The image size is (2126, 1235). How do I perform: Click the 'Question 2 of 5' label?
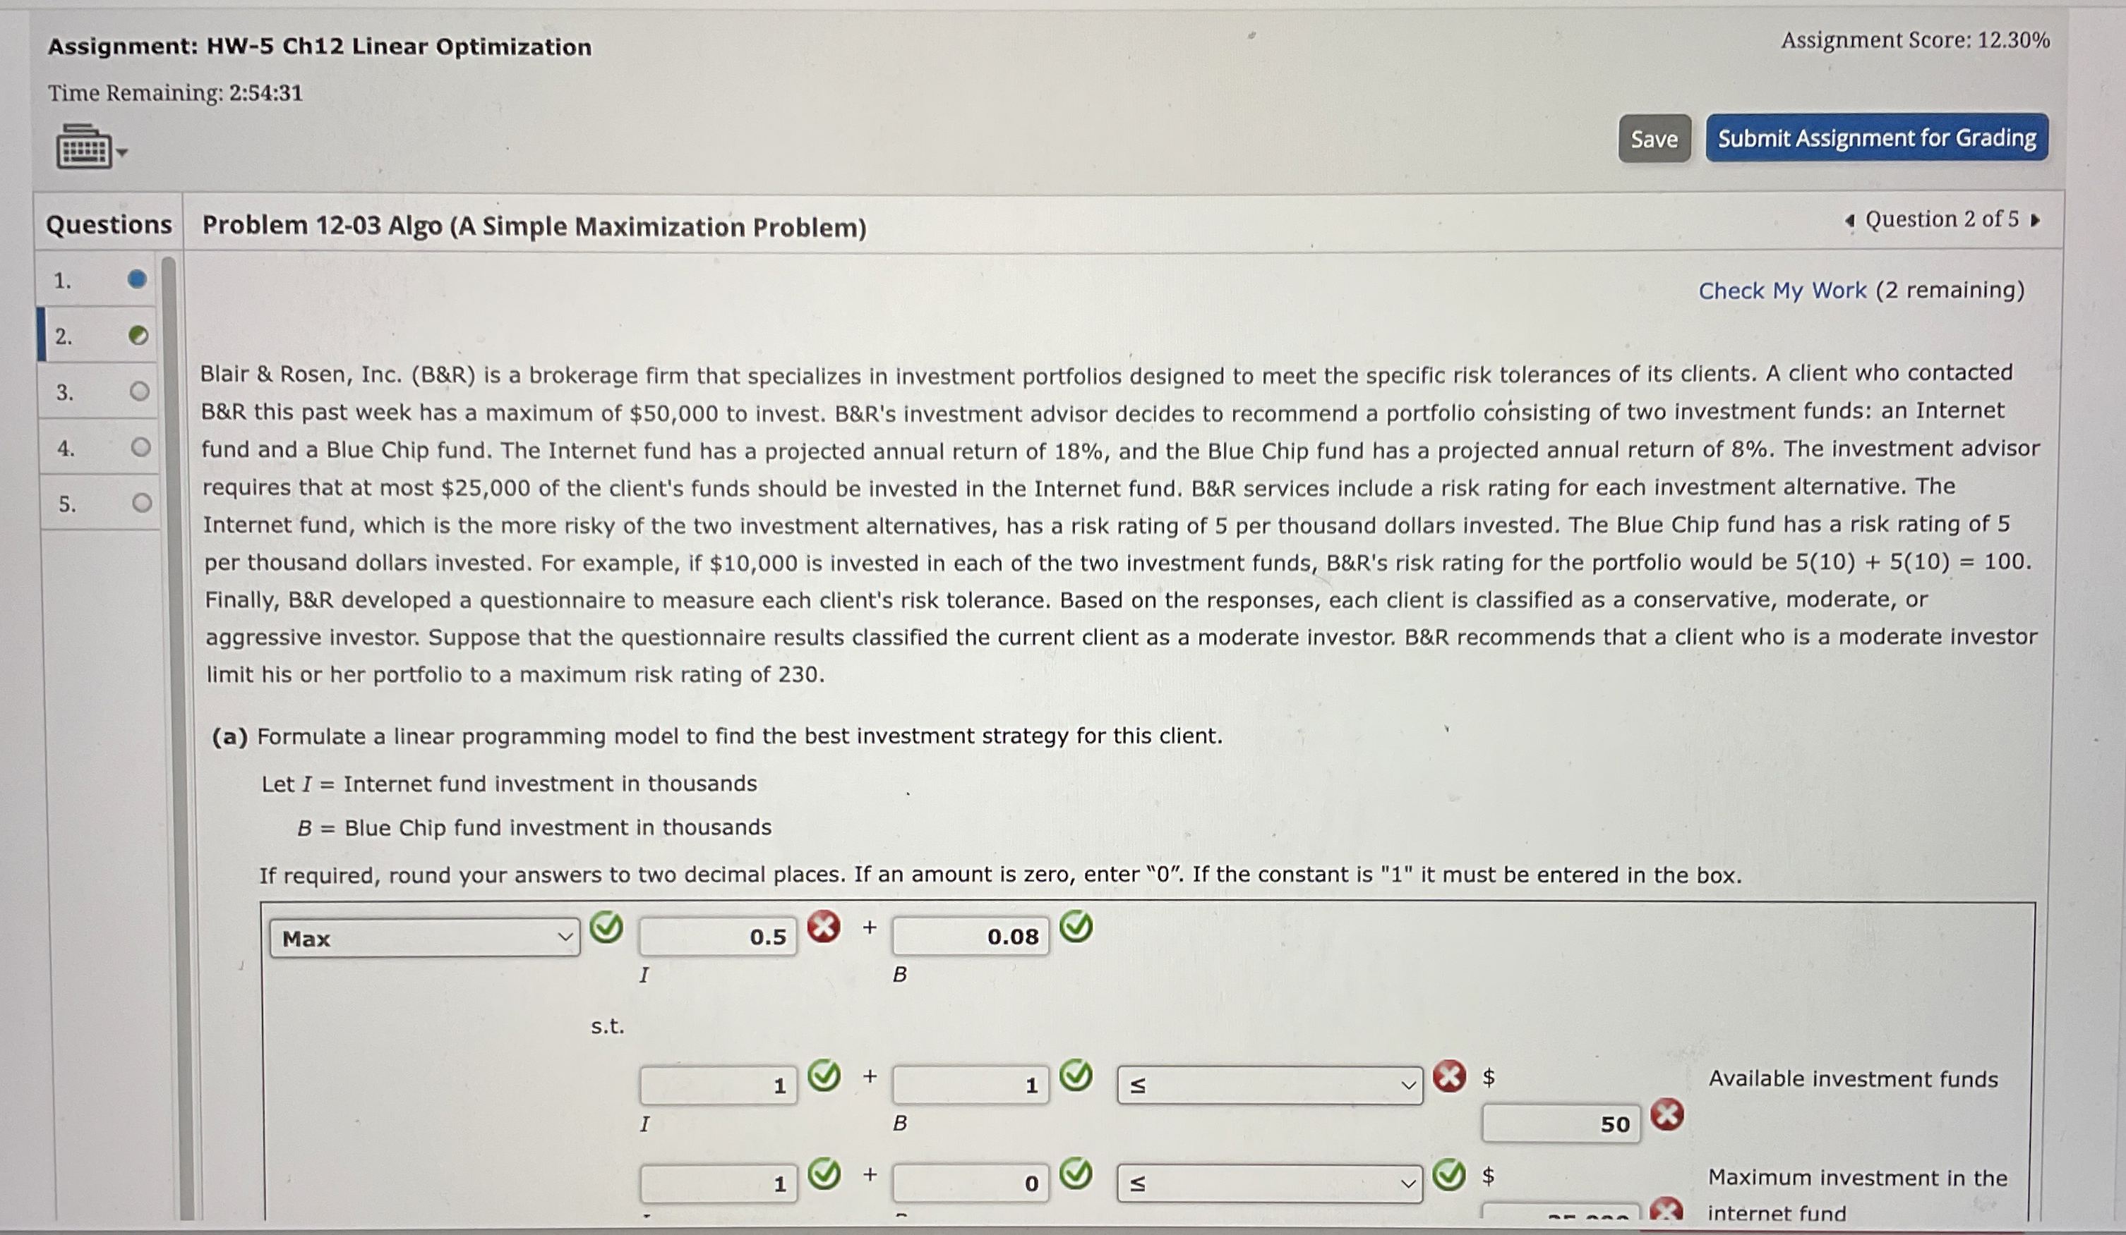coord(1942,220)
